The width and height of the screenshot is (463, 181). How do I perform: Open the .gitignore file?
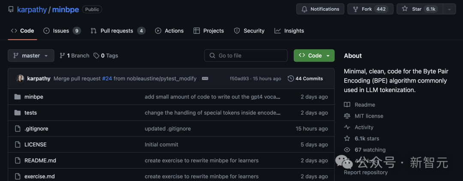click(36, 128)
